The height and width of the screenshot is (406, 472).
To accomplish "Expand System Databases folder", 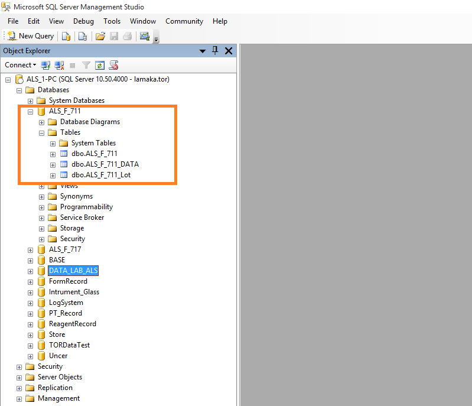I will coord(30,101).
